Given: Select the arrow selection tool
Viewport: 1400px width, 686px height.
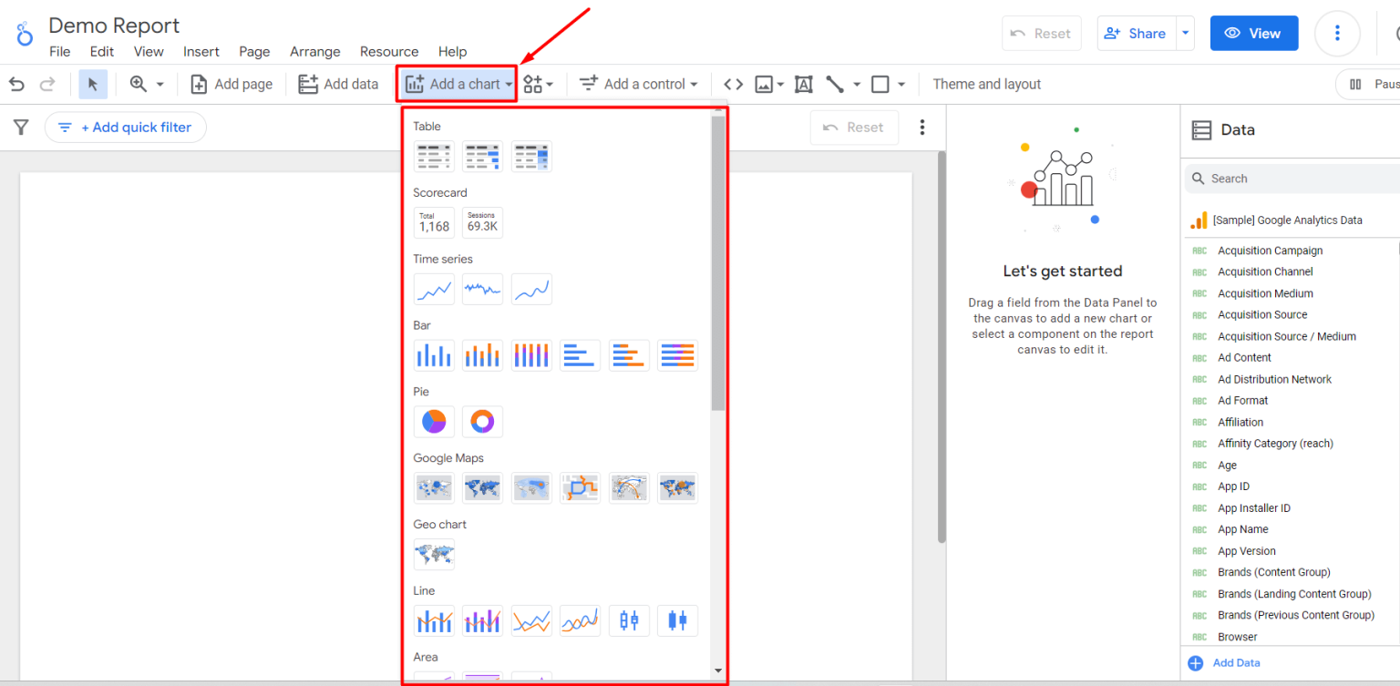Looking at the screenshot, I should [92, 83].
